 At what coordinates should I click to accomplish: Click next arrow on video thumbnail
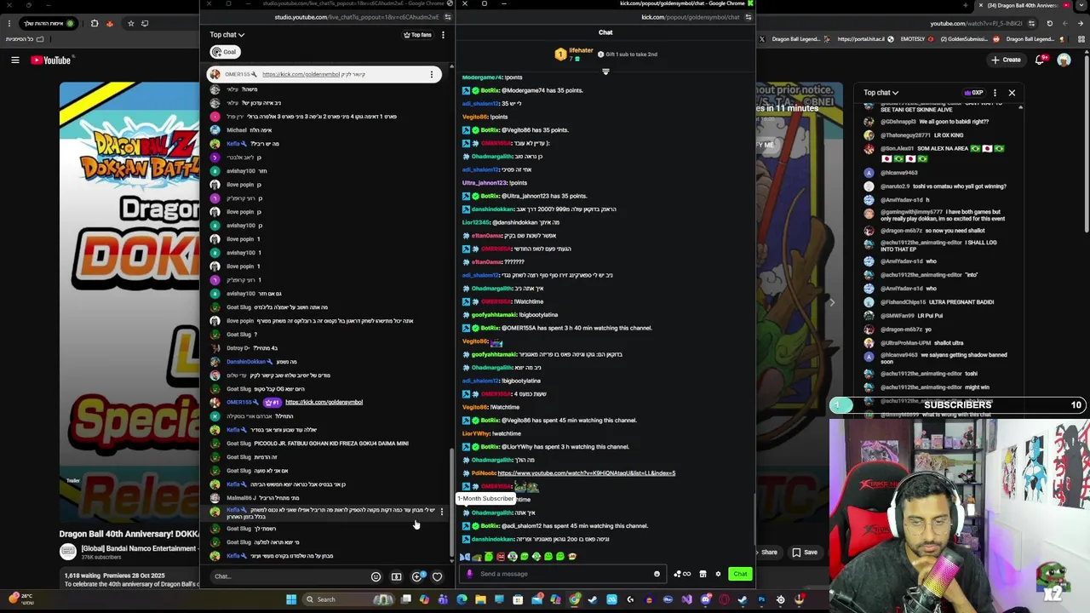[832, 302]
